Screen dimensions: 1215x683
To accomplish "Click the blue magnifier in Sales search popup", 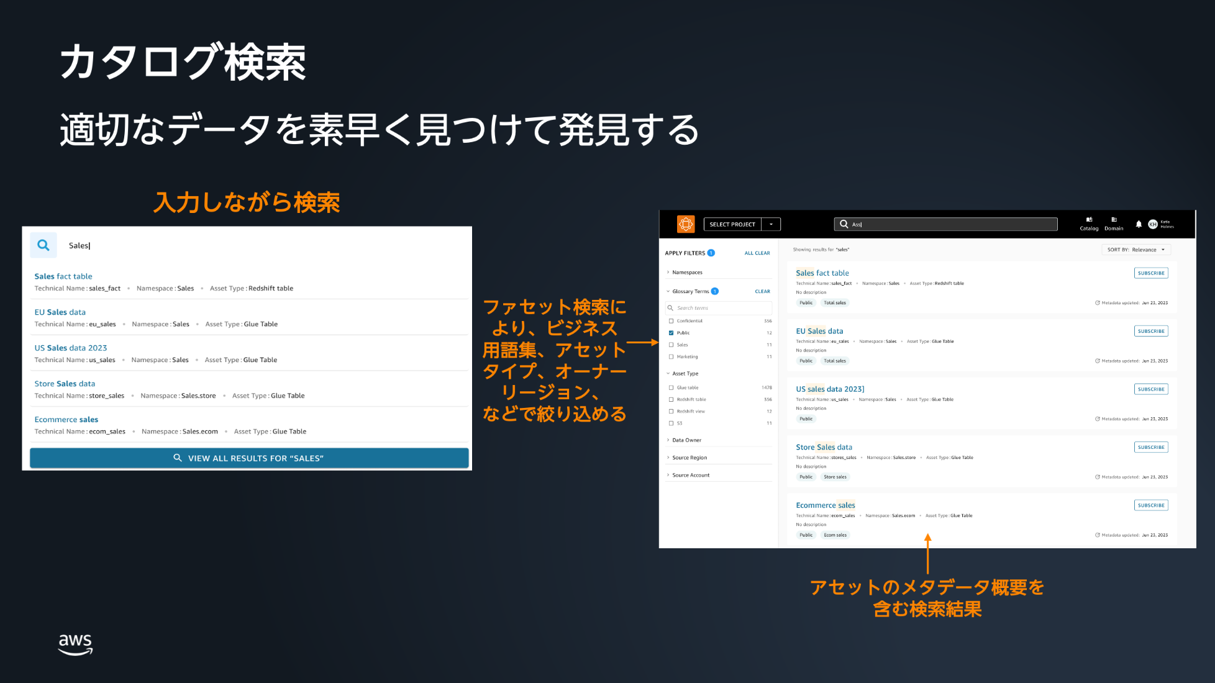I will click(43, 245).
